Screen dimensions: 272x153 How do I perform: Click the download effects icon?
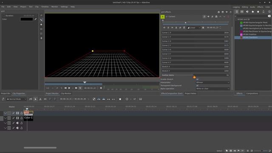coord(263,11)
